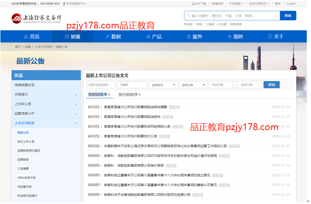The image size is (311, 204).
Task: Click 投资者服务中心 link
Action: pos(76,3)
